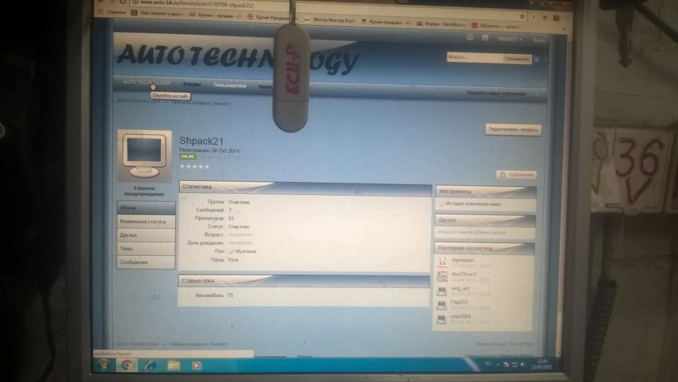
Task: Open the Alex33rus11 profile link
Action: (x=464, y=274)
